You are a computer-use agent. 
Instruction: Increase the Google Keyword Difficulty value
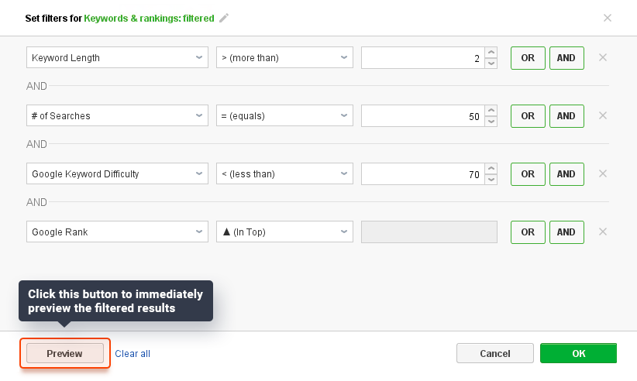(491, 169)
